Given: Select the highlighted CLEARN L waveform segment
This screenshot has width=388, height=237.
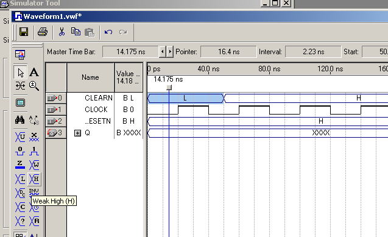Looking at the screenshot, I should [x=185, y=98].
